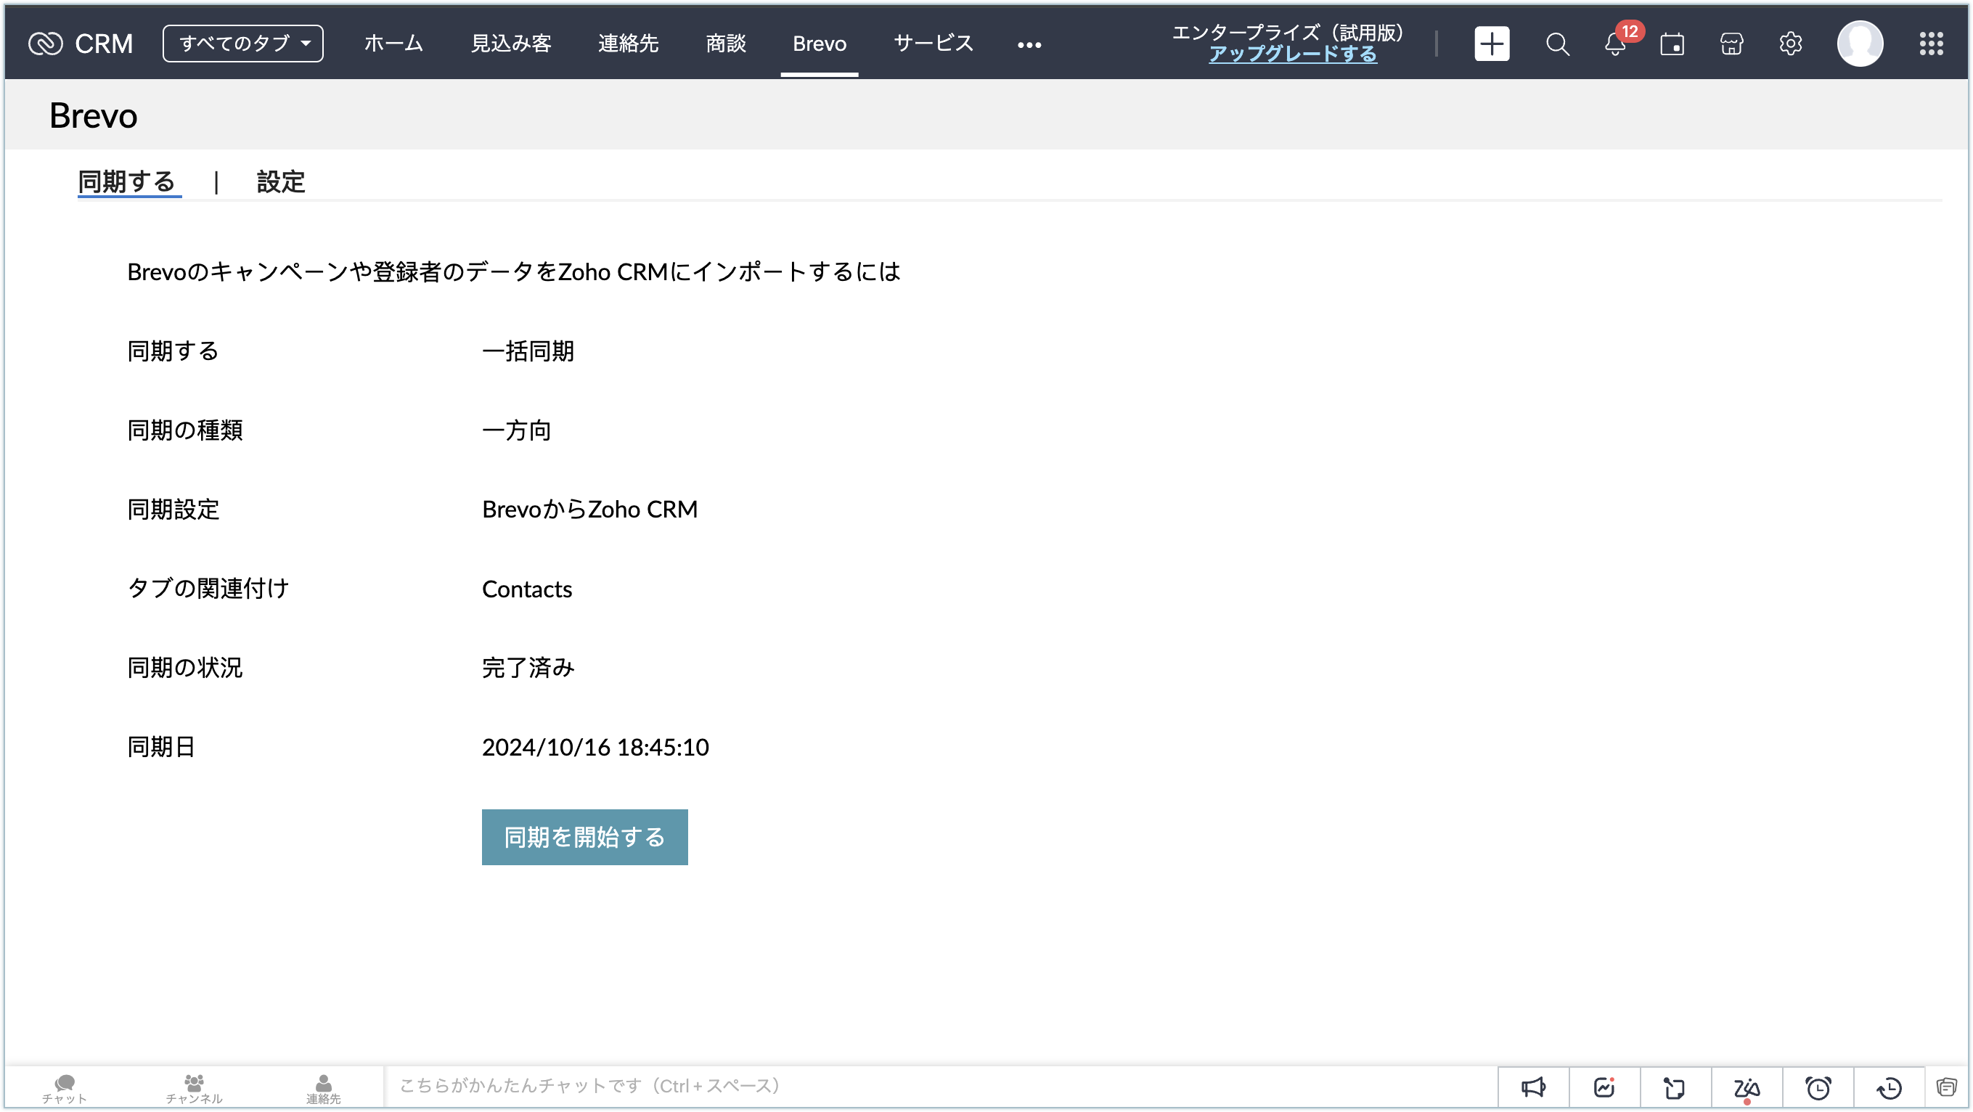Image resolution: width=1973 pixels, height=1112 pixels.
Task: Expand the three-dots more modules menu
Action: [1029, 45]
